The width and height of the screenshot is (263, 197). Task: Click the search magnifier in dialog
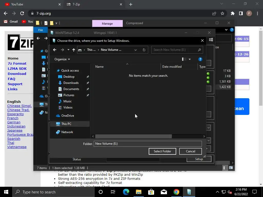pyautogui.click(x=199, y=50)
